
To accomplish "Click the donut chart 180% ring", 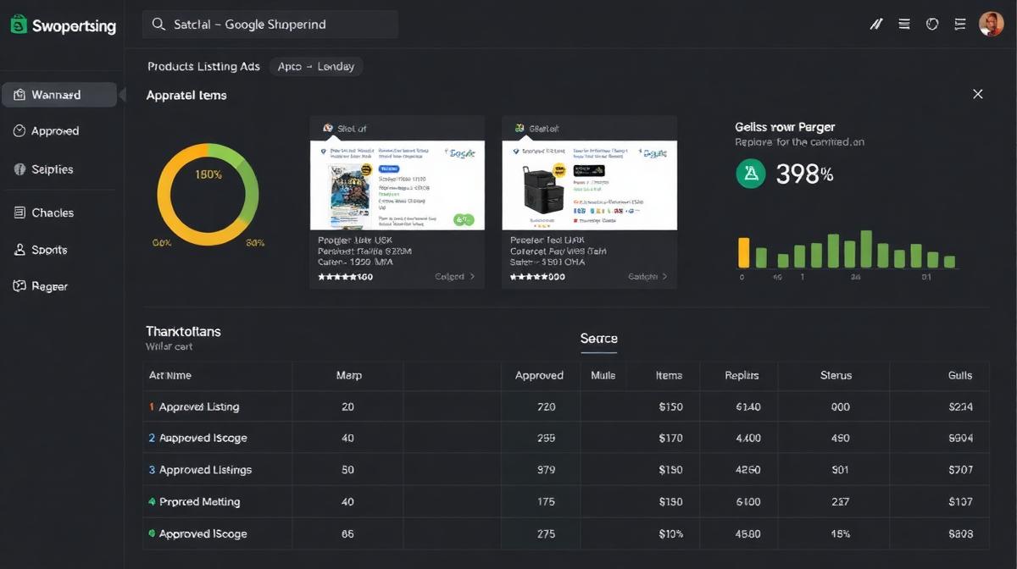I will (x=208, y=194).
